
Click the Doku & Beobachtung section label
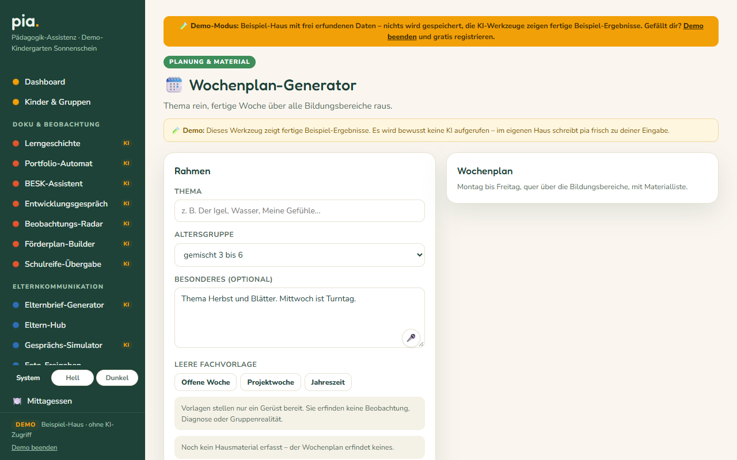[x=56, y=124]
